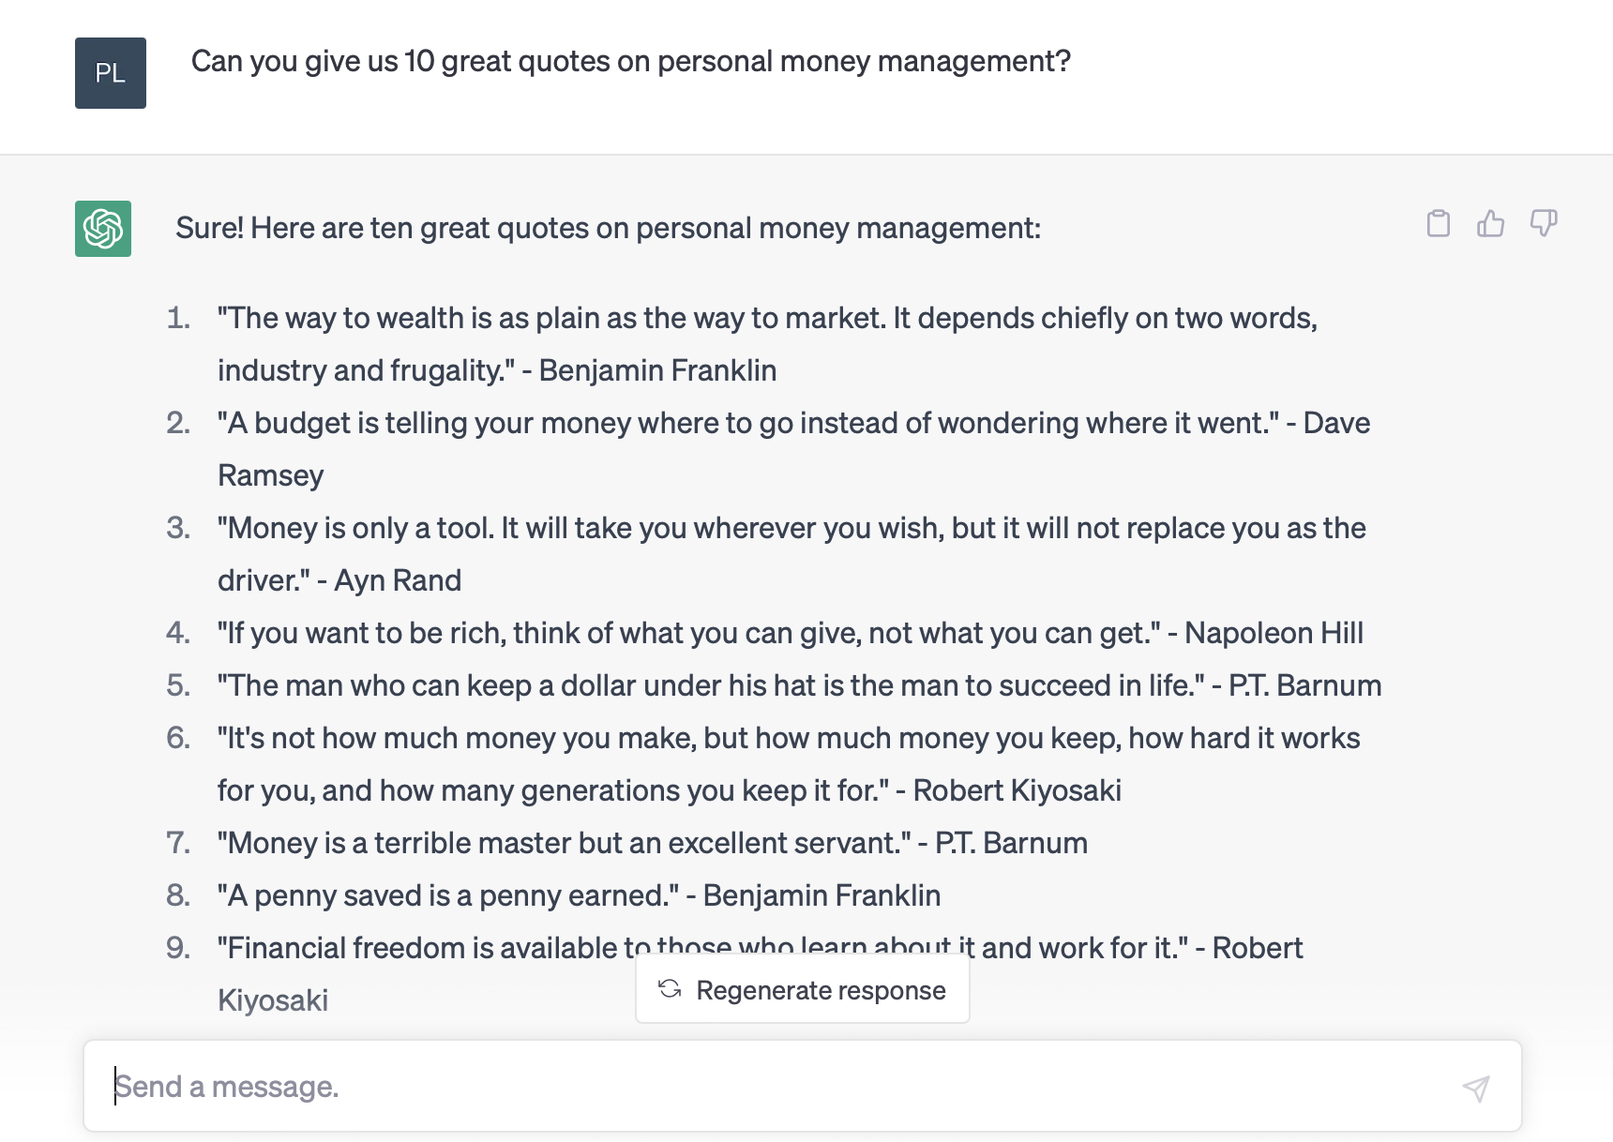
Task: Give the response a thumbs down
Action: pos(1544,223)
